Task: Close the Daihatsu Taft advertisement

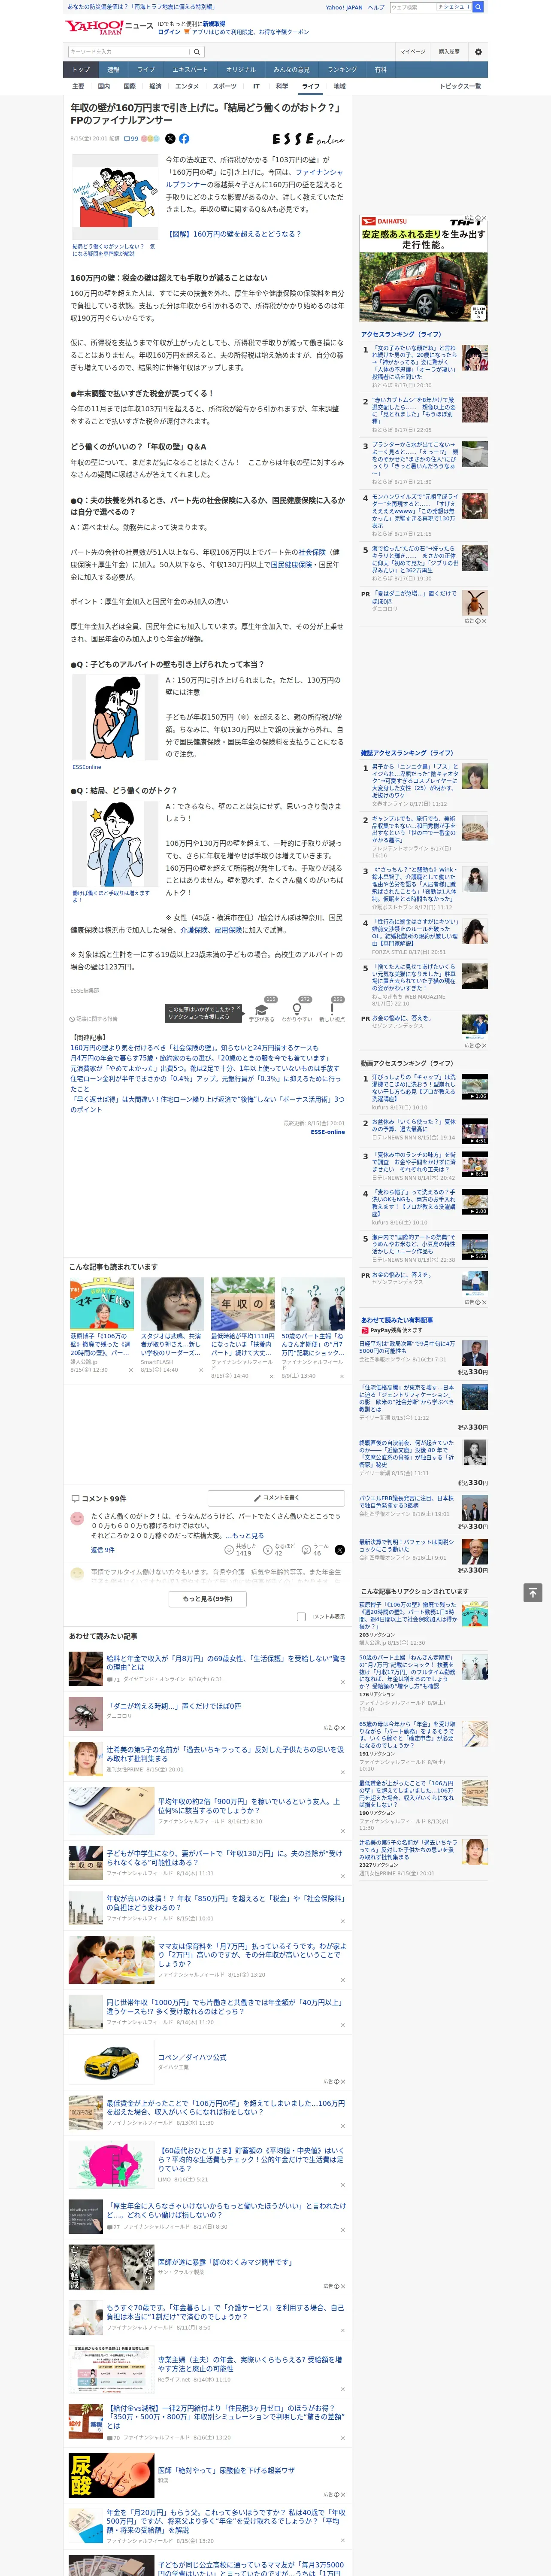Action: pos(483,218)
